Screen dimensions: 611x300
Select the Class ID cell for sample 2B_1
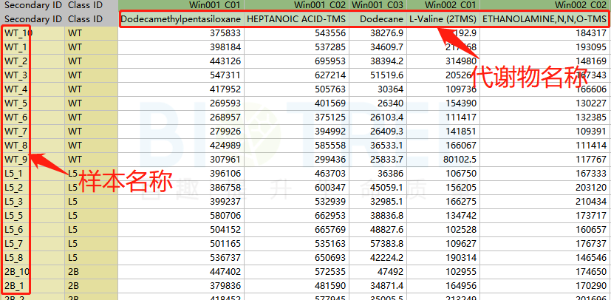91,285
